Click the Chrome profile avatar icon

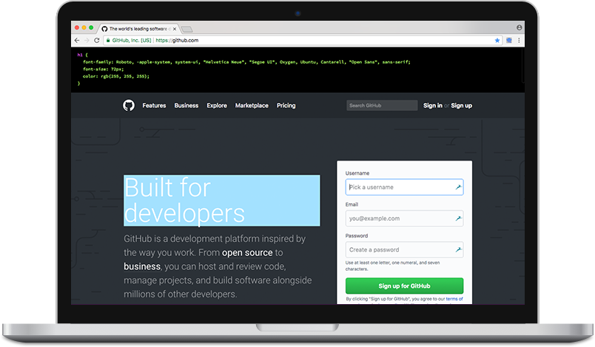(x=519, y=27)
